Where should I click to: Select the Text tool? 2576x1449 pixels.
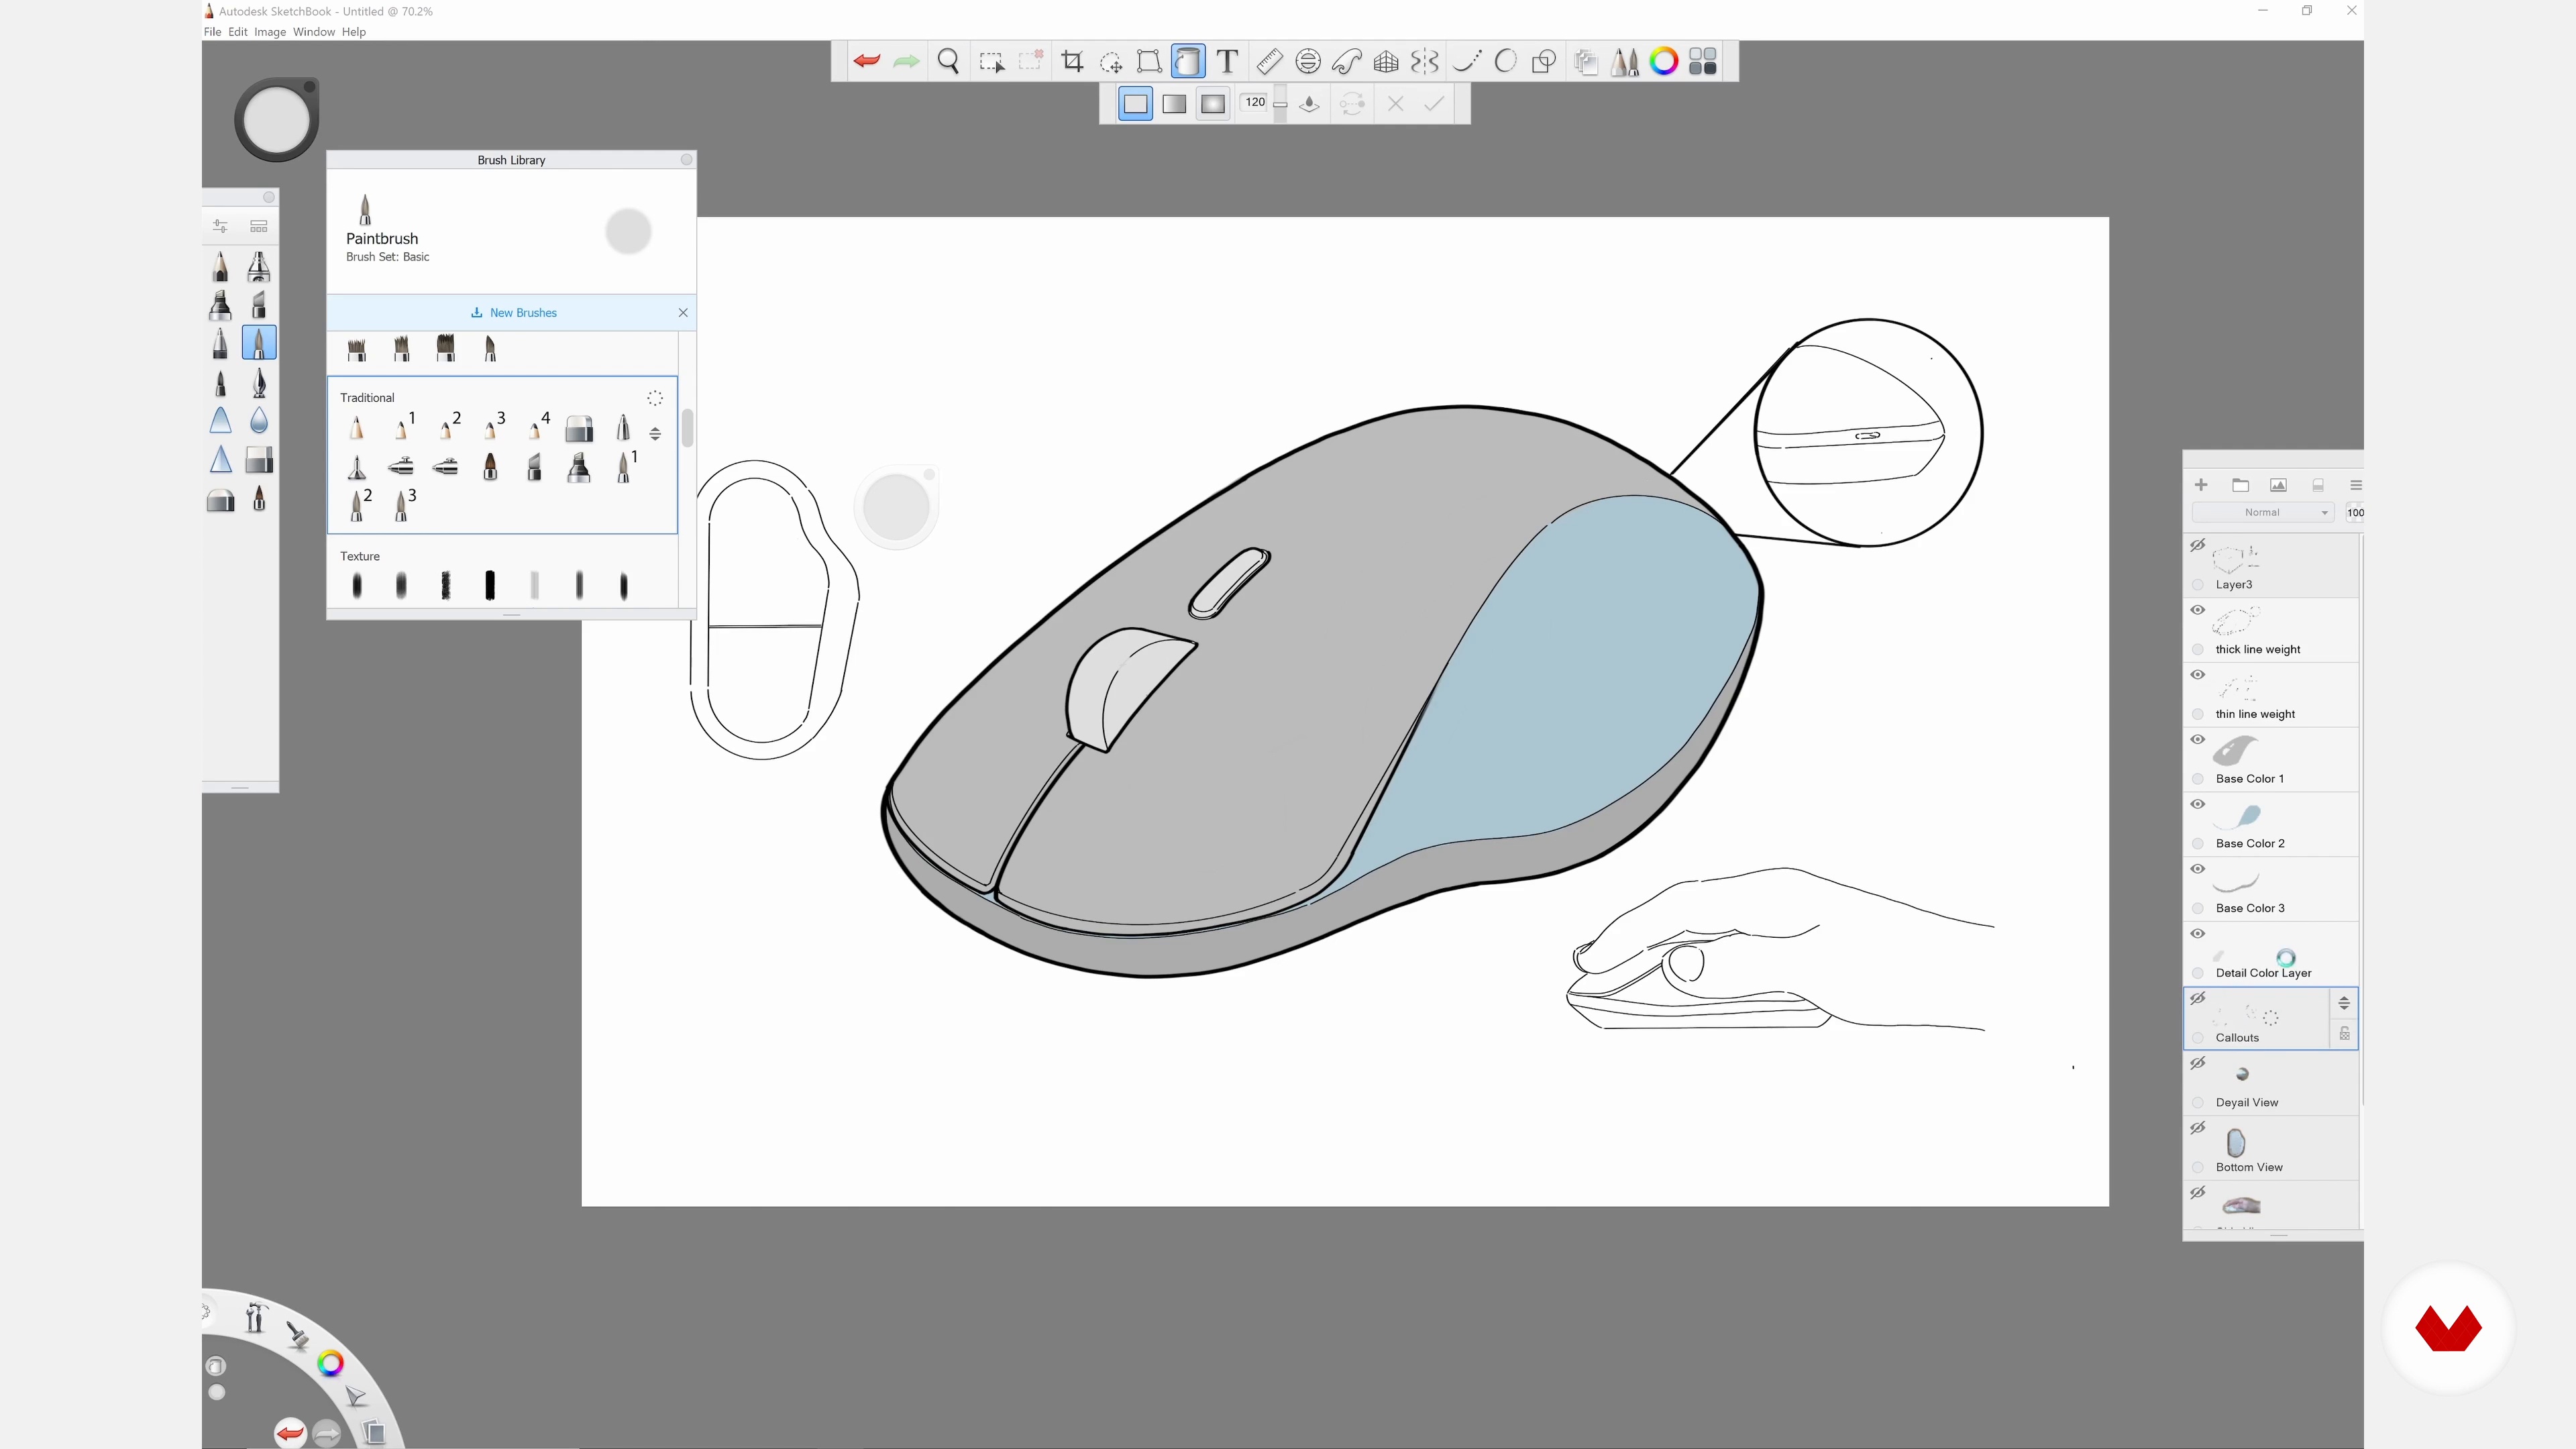1227,62
